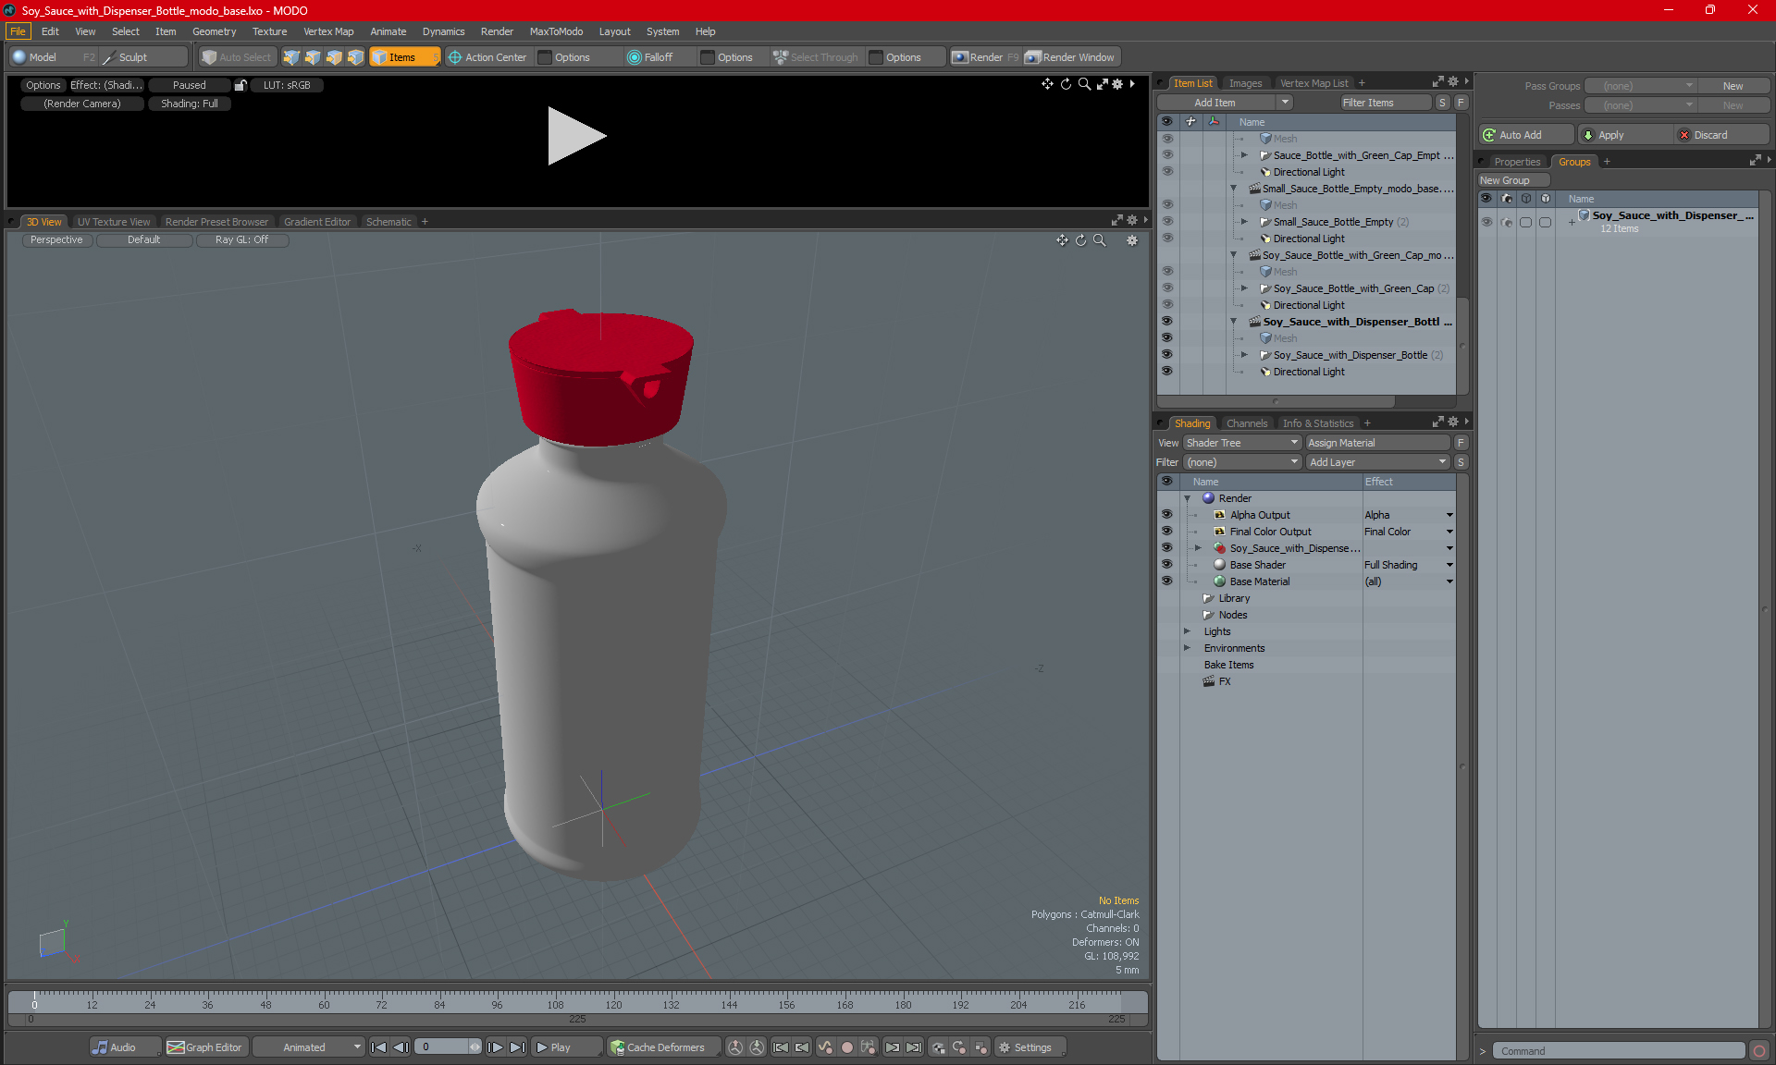Viewport: 1776px width, 1065px height.
Task: Open the Add Layer dropdown
Action: (x=1377, y=462)
